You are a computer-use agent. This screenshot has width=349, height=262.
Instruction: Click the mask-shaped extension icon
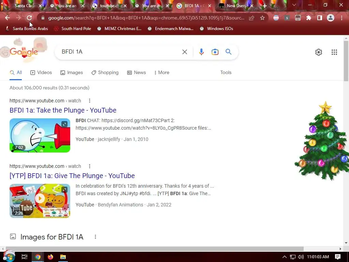298,18
